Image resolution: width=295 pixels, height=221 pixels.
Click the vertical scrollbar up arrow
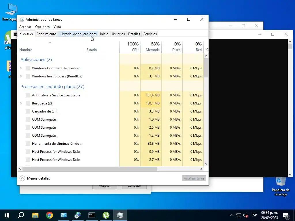tap(206, 56)
